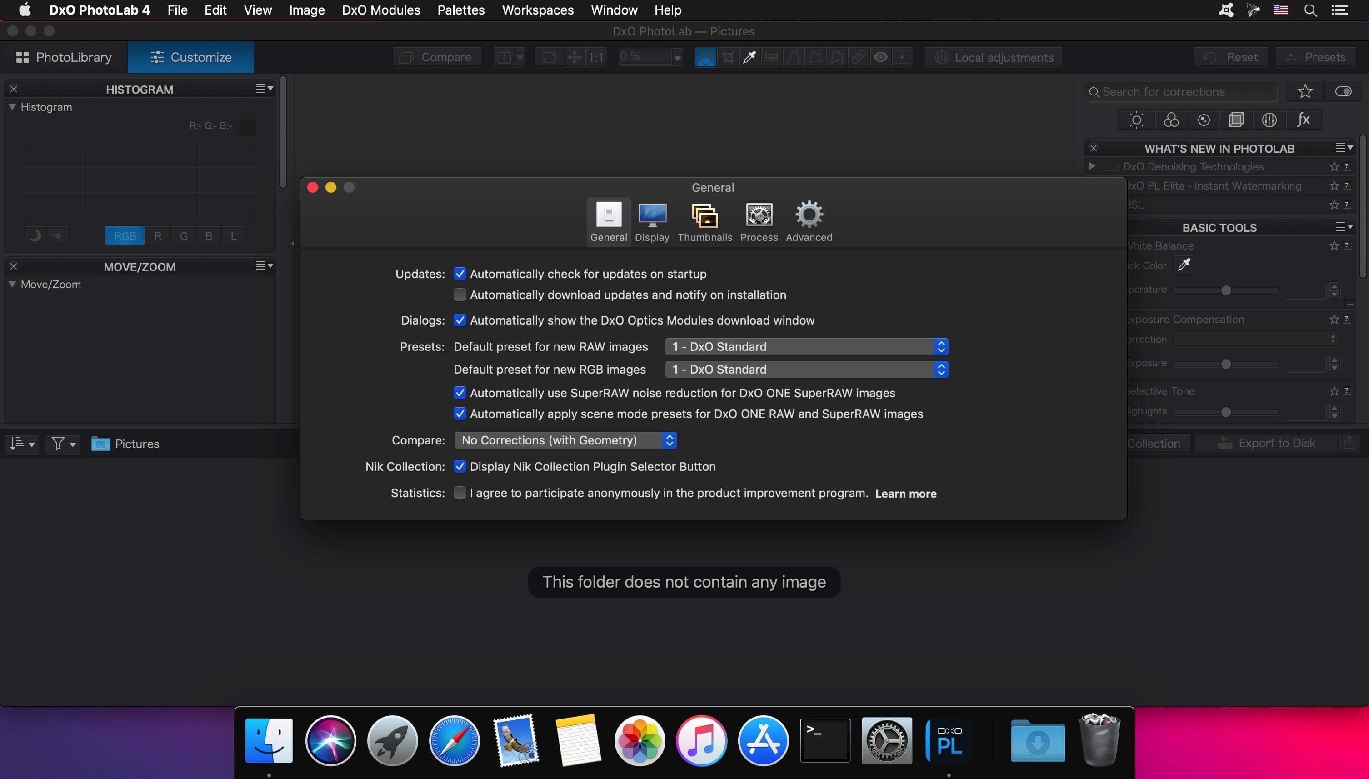Favorite the DxO Denoising Technologies row
The height and width of the screenshot is (779, 1369).
[x=1334, y=167]
